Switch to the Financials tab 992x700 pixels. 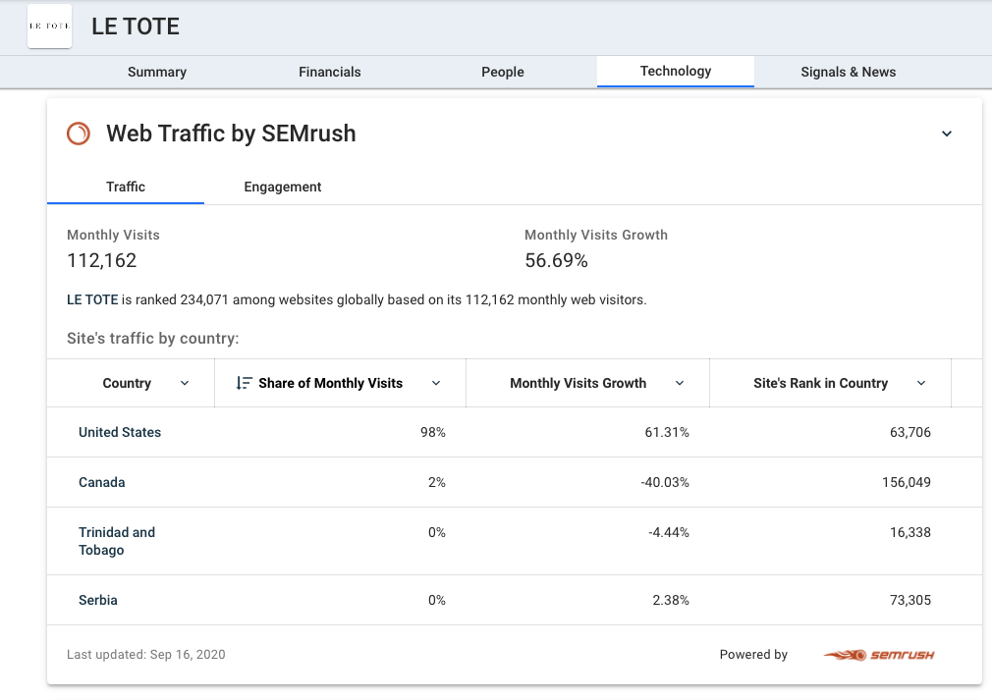click(330, 72)
